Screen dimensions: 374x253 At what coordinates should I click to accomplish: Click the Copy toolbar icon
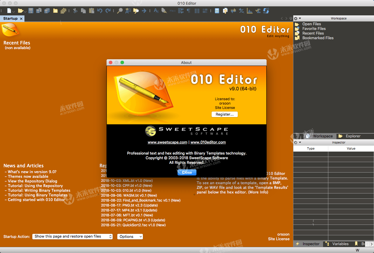click(x=83, y=11)
